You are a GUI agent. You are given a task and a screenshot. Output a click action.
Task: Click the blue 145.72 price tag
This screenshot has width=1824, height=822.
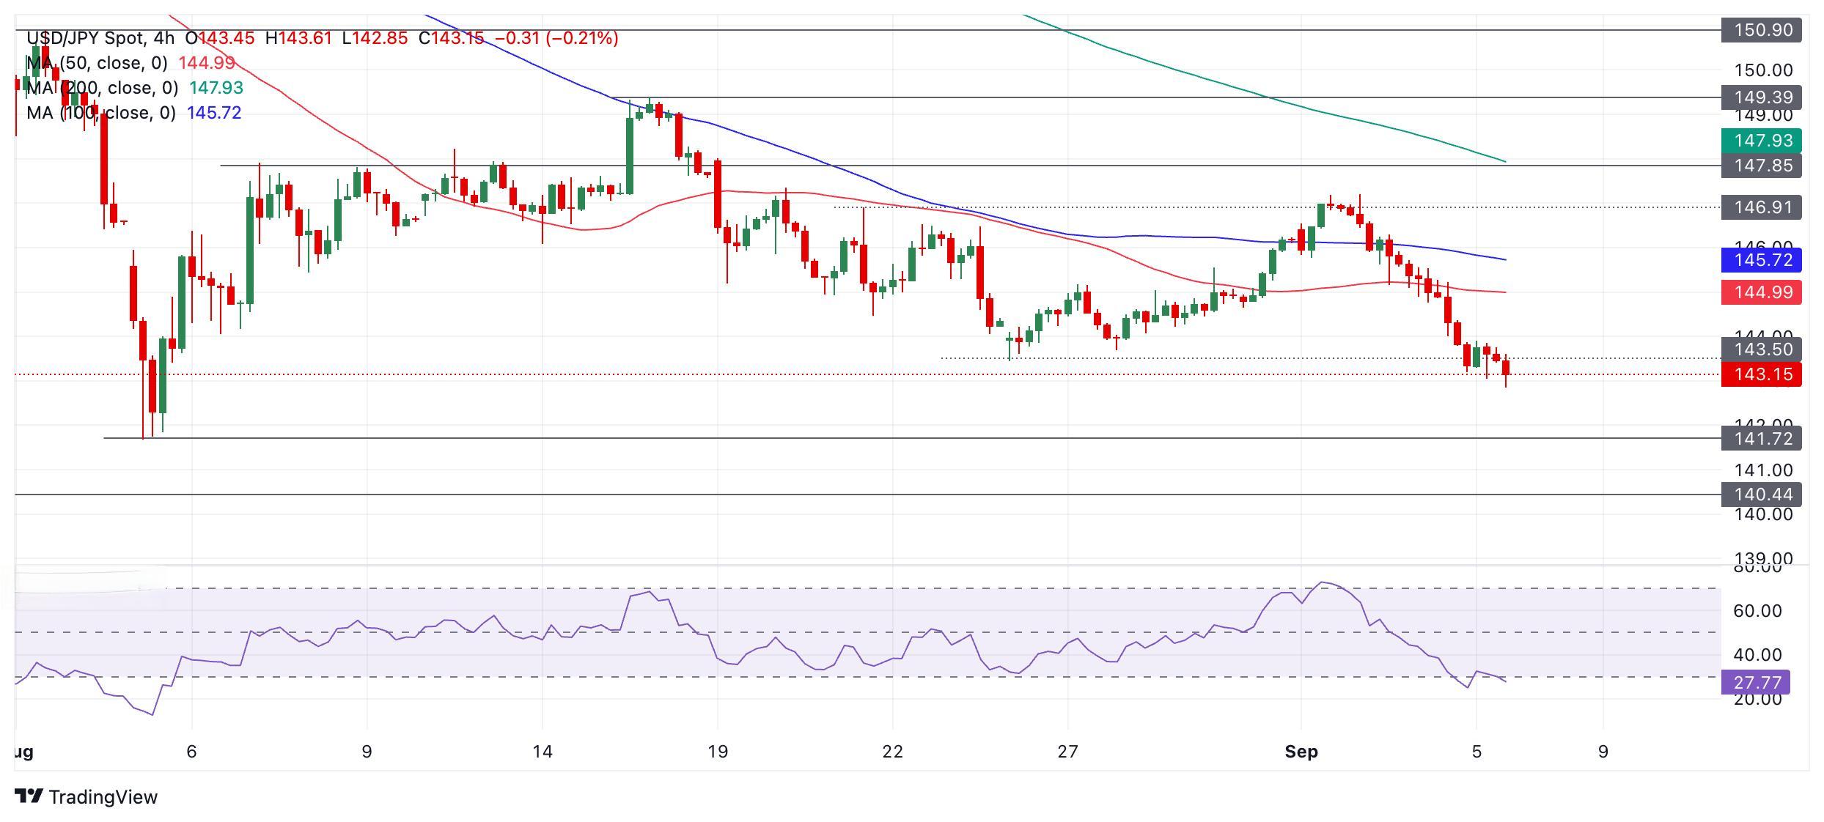pos(1762,260)
